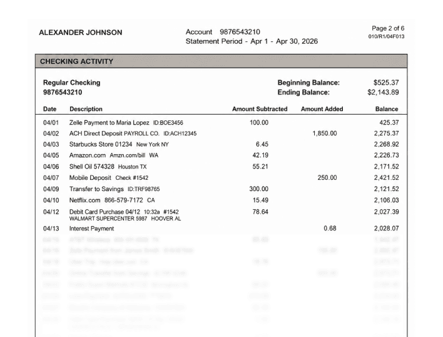Select the Shell Oil 574328 description
The height and width of the screenshot is (337, 443).
tap(108, 167)
